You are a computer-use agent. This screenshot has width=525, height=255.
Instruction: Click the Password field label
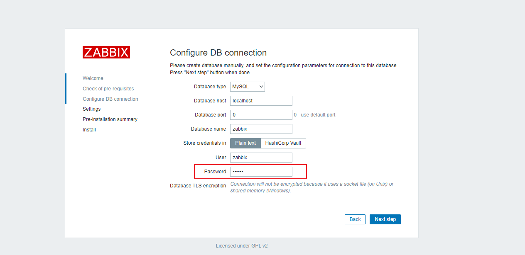[215, 172]
